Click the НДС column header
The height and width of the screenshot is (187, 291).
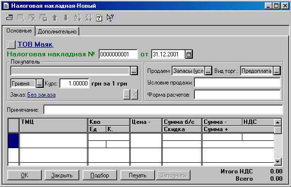point(258,122)
